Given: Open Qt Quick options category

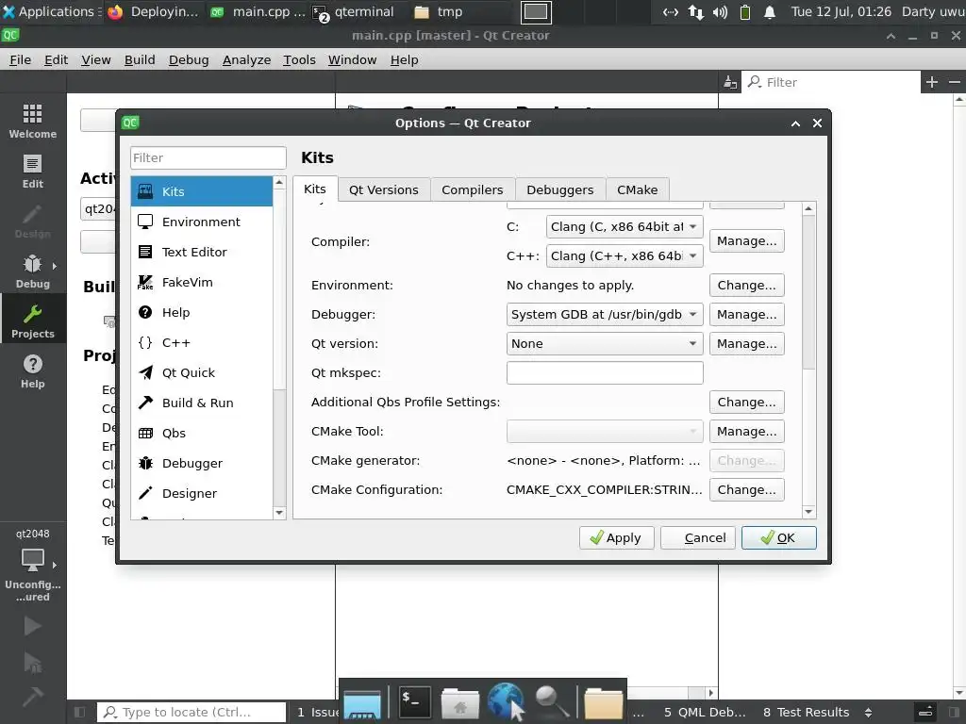Looking at the screenshot, I should pos(202,372).
